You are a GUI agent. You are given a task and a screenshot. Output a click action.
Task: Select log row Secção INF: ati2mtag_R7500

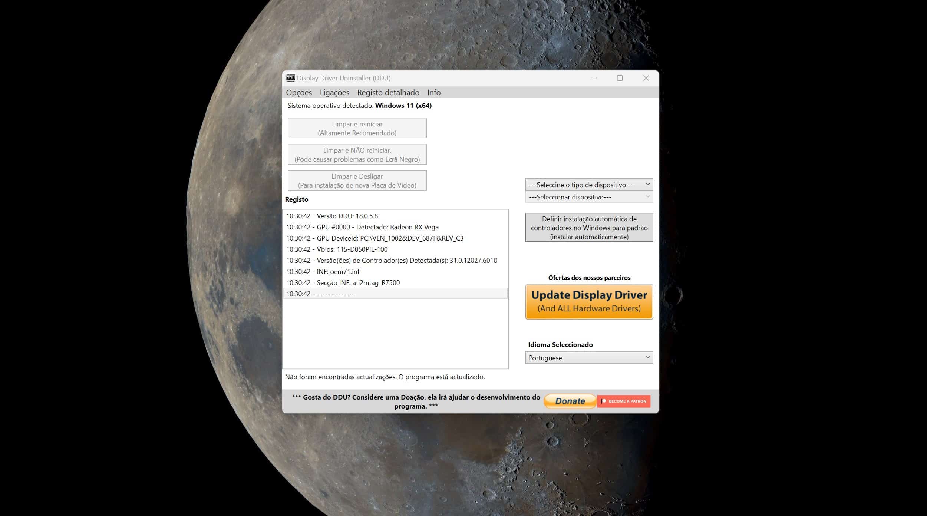(395, 282)
